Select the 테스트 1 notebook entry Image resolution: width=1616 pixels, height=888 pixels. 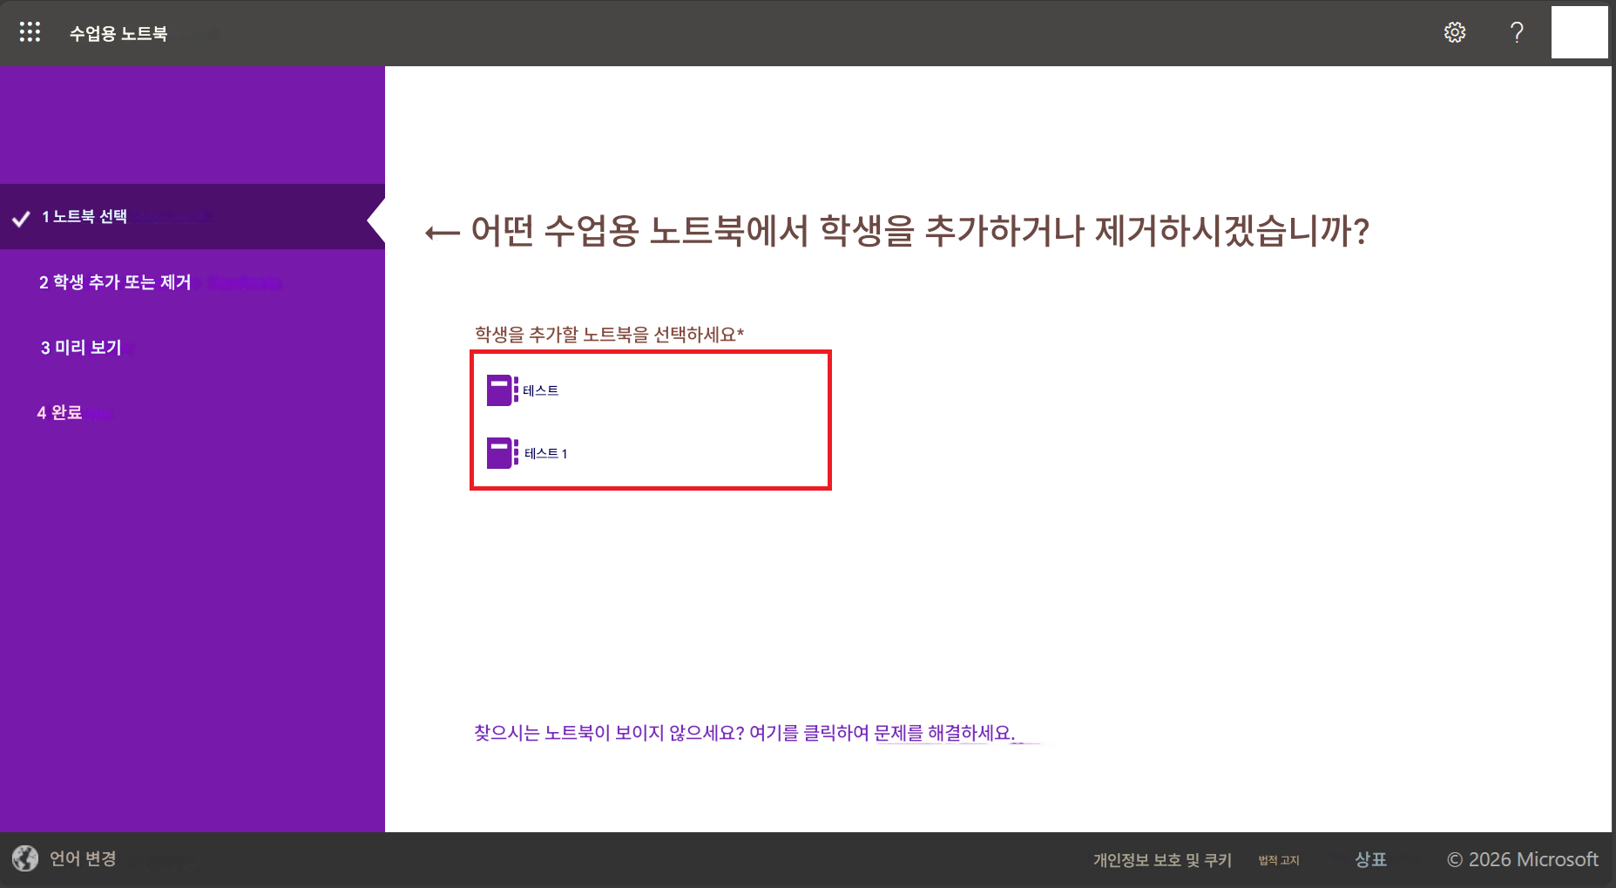[545, 452]
